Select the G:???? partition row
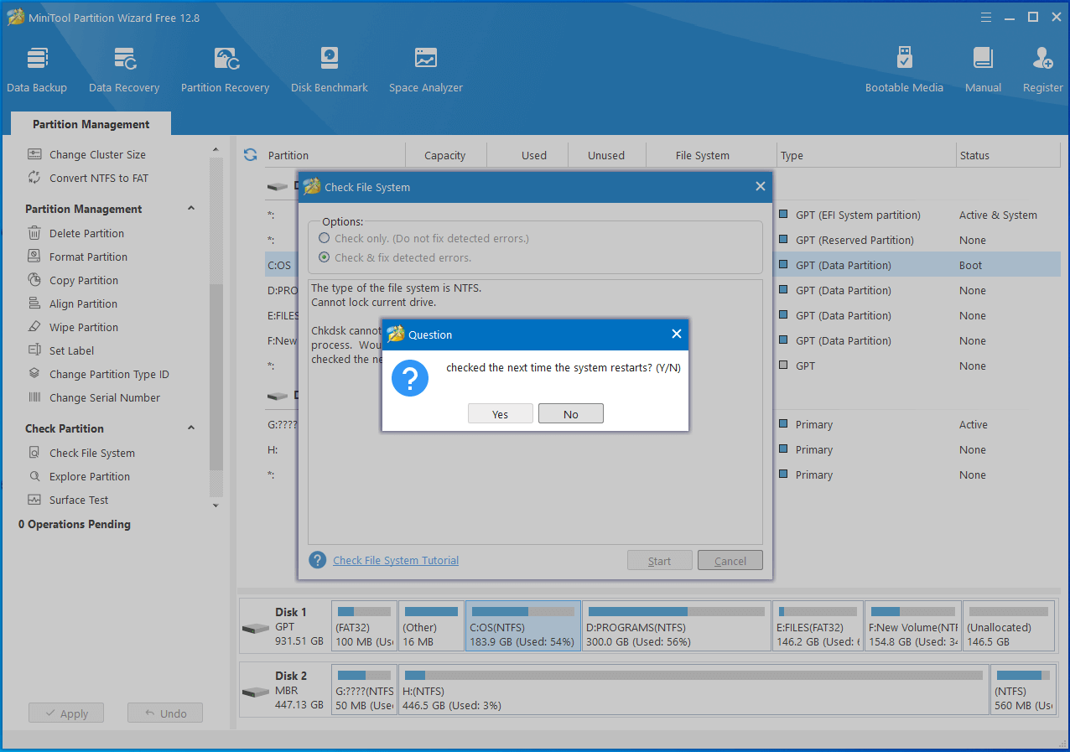The height and width of the screenshot is (752, 1070). (x=662, y=424)
